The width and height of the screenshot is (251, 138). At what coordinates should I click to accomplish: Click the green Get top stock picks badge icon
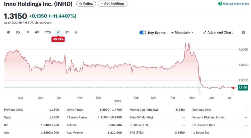click(220, 4)
